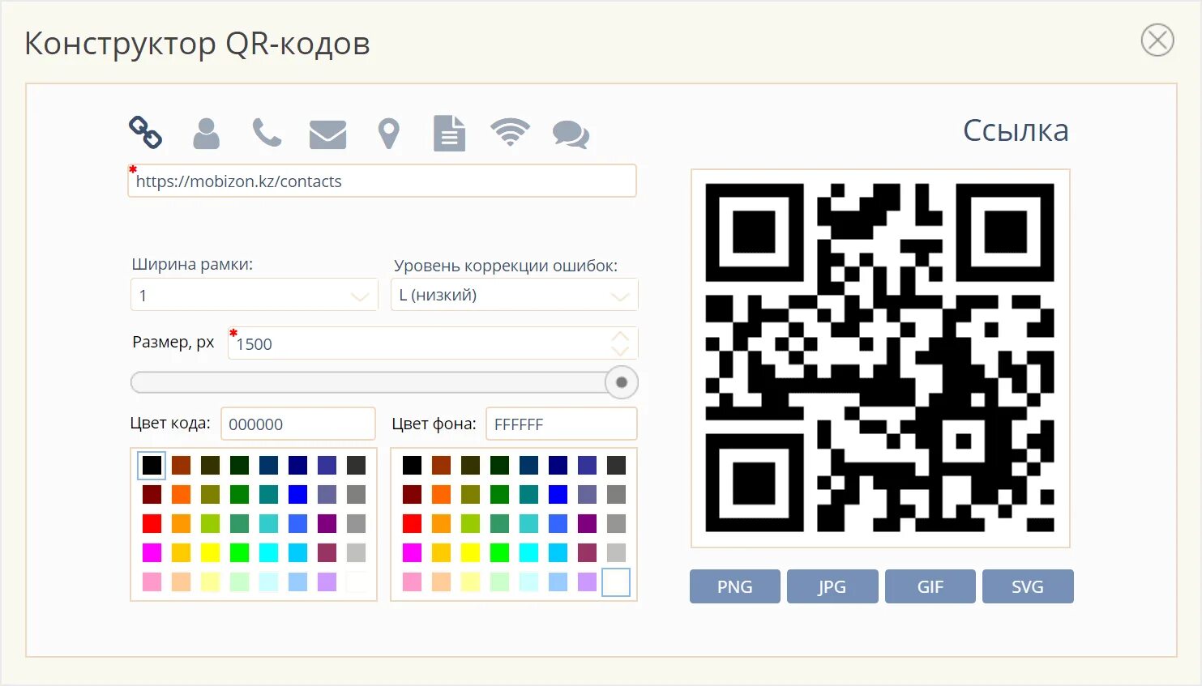
Task: Select the Wi-Fi QR type icon
Action: pyautogui.click(x=510, y=132)
